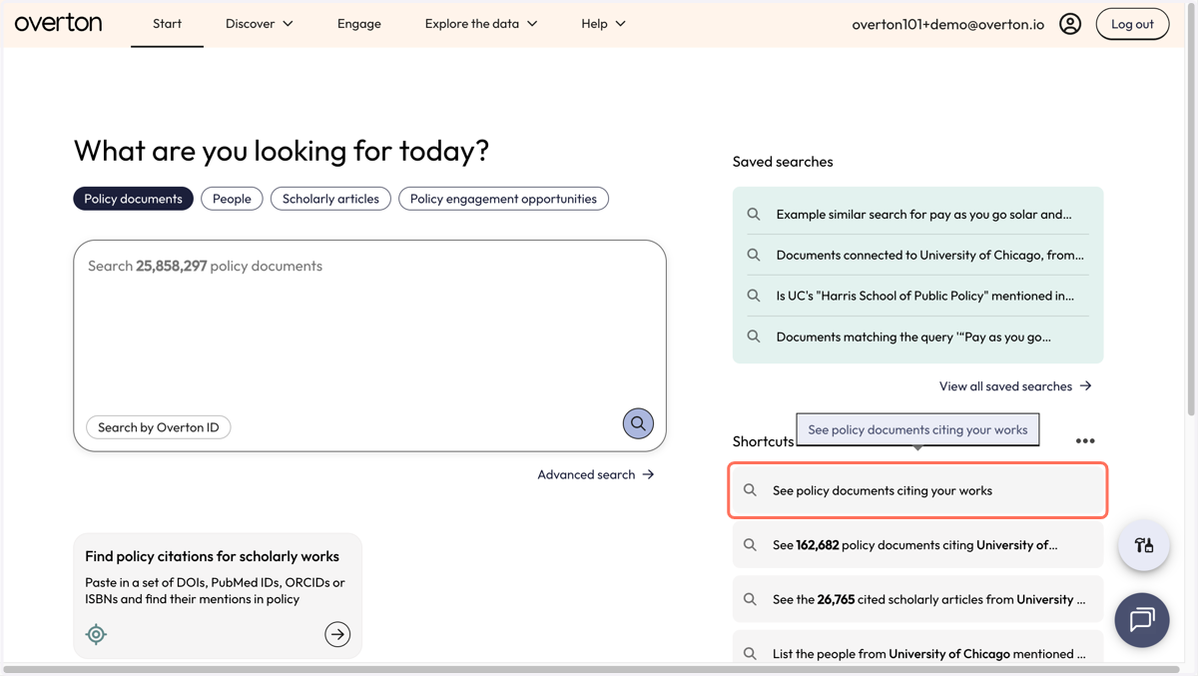Open the user account profile icon
Viewport: 1198px width, 676px height.
tap(1070, 24)
